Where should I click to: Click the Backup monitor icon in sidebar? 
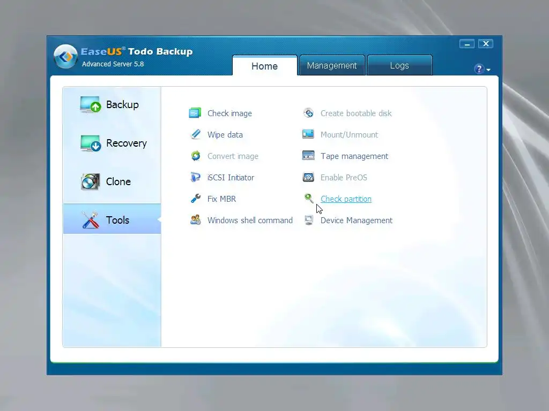click(x=90, y=104)
